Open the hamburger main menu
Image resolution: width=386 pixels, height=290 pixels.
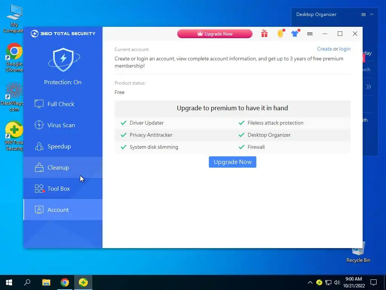[310, 34]
